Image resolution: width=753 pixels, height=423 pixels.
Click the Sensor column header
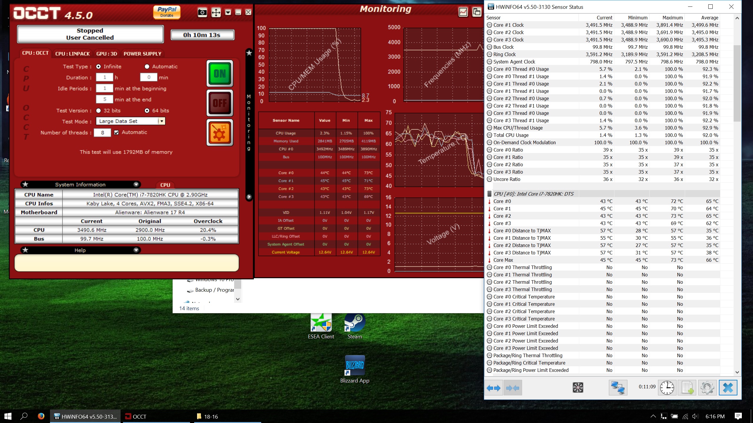point(532,18)
